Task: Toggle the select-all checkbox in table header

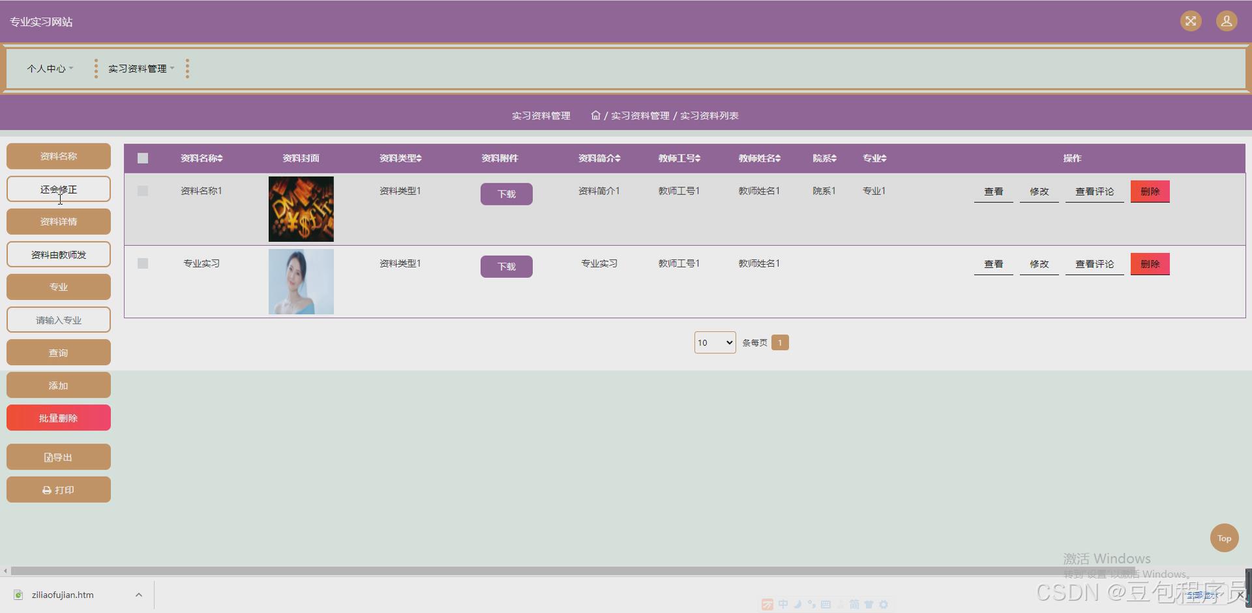Action: click(142, 158)
